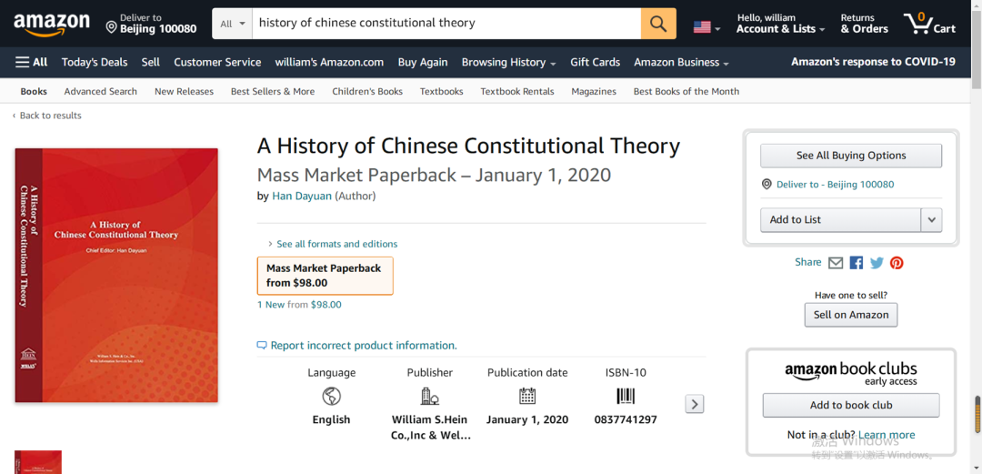
Task: Click the red book cover image
Action: coord(116,276)
